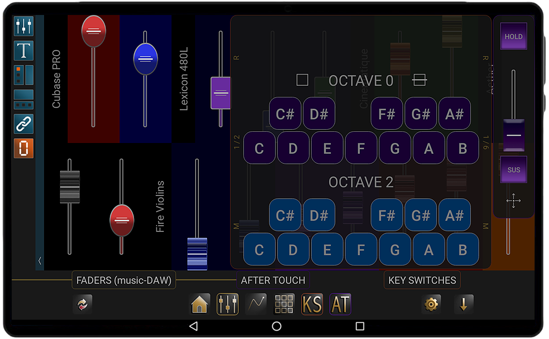The image size is (549, 339).
Task: Open the fader mixer settings icon in sidebar
Action: click(24, 26)
